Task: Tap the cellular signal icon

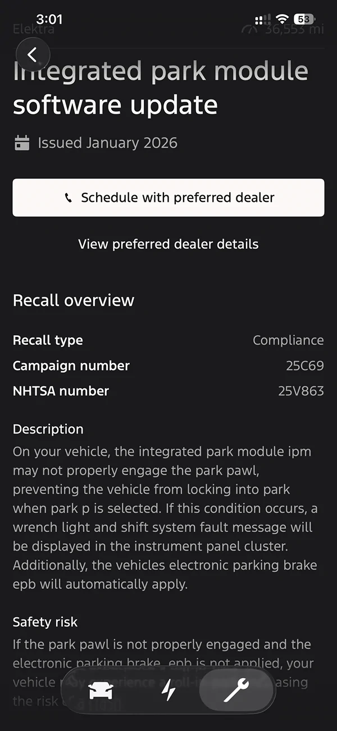Action: pos(262,20)
